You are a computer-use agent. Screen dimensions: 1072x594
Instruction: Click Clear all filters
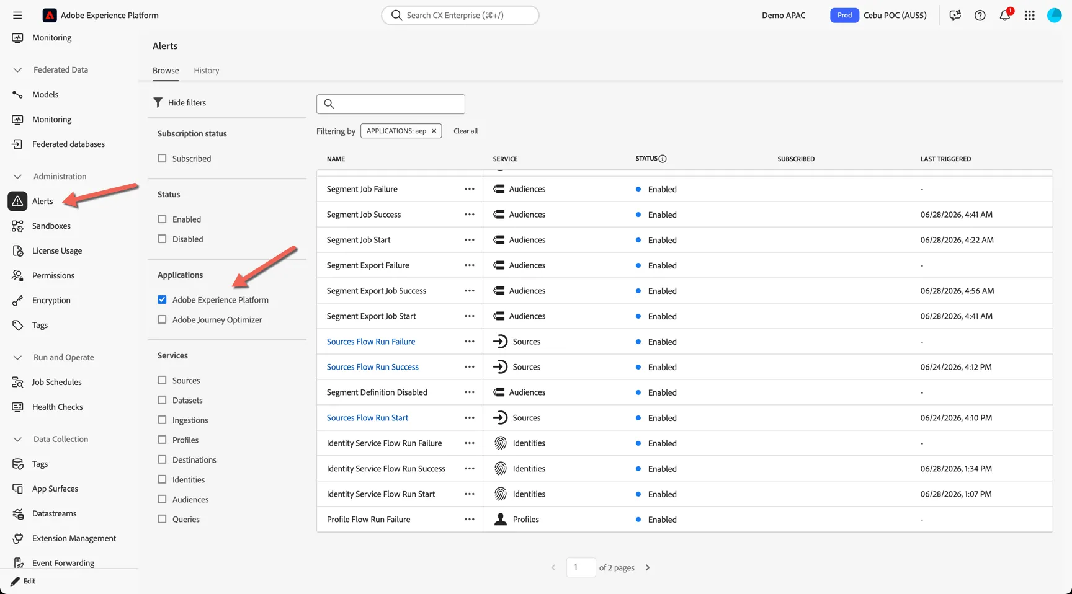(x=465, y=131)
